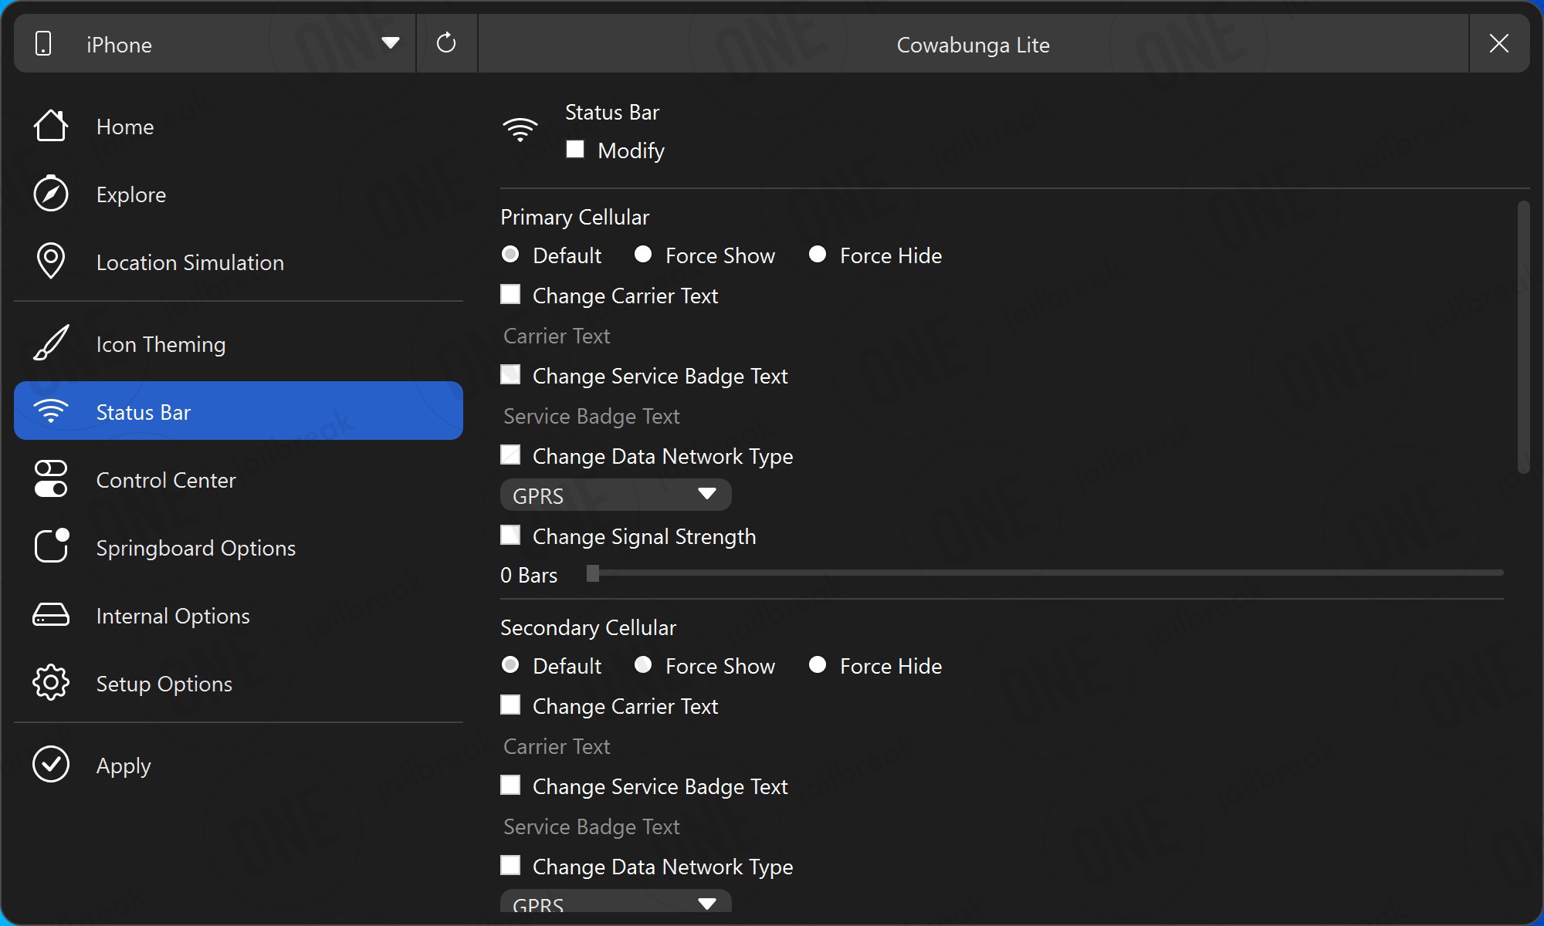Click the Explore compass icon

point(51,194)
